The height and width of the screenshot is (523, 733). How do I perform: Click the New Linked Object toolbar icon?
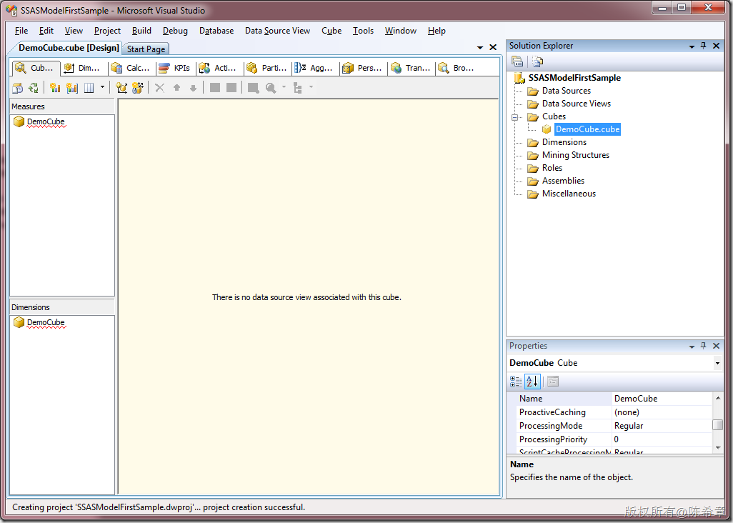(x=138, y=88)
